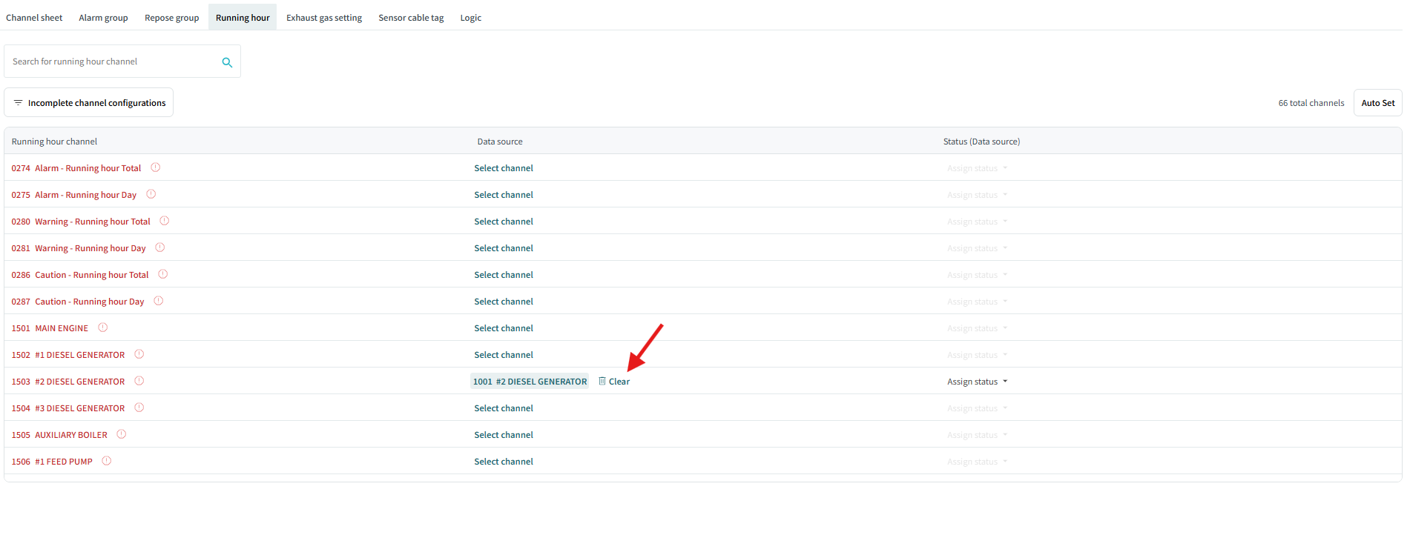Click the warning icon next to 0274 Alarm - Running hour Total

pos(155,167)
